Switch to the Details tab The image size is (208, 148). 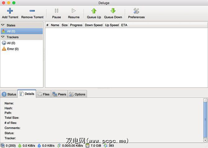tap(27, 94)
